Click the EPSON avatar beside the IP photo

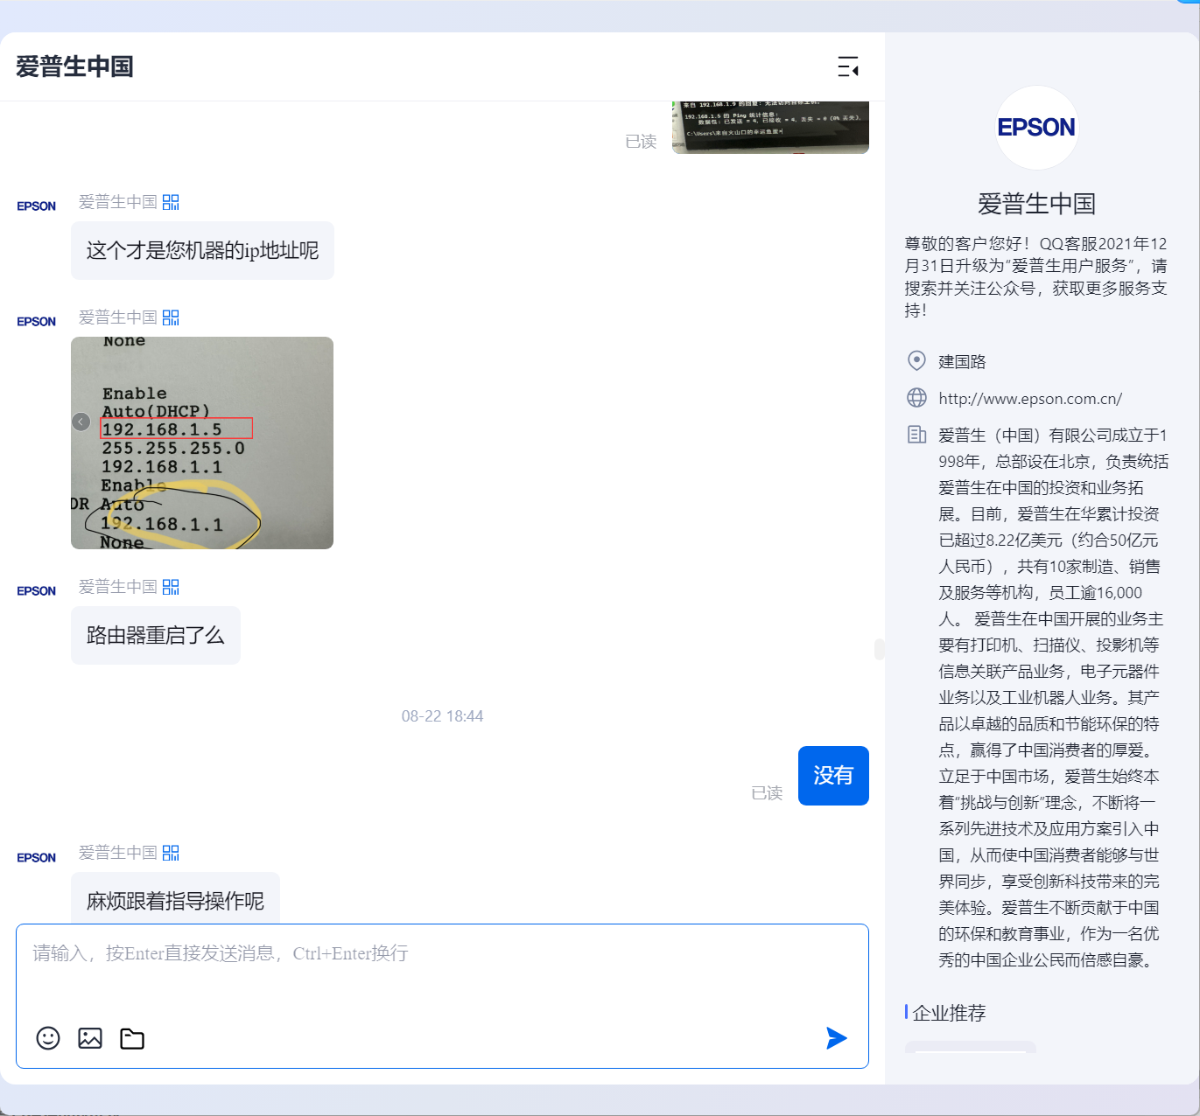point(37,322)
